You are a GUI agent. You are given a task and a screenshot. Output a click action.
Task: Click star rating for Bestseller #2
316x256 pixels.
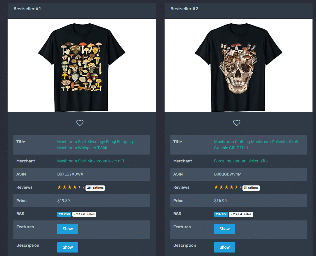[226, 187]
